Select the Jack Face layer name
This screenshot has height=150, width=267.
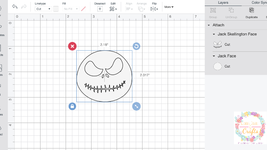pyautogui.click(x=227, y=56)
